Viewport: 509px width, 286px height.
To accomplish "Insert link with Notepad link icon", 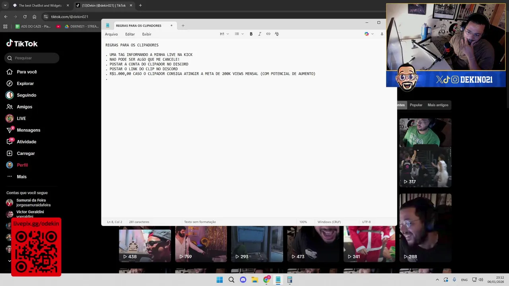I will click(x=268, y=34).
